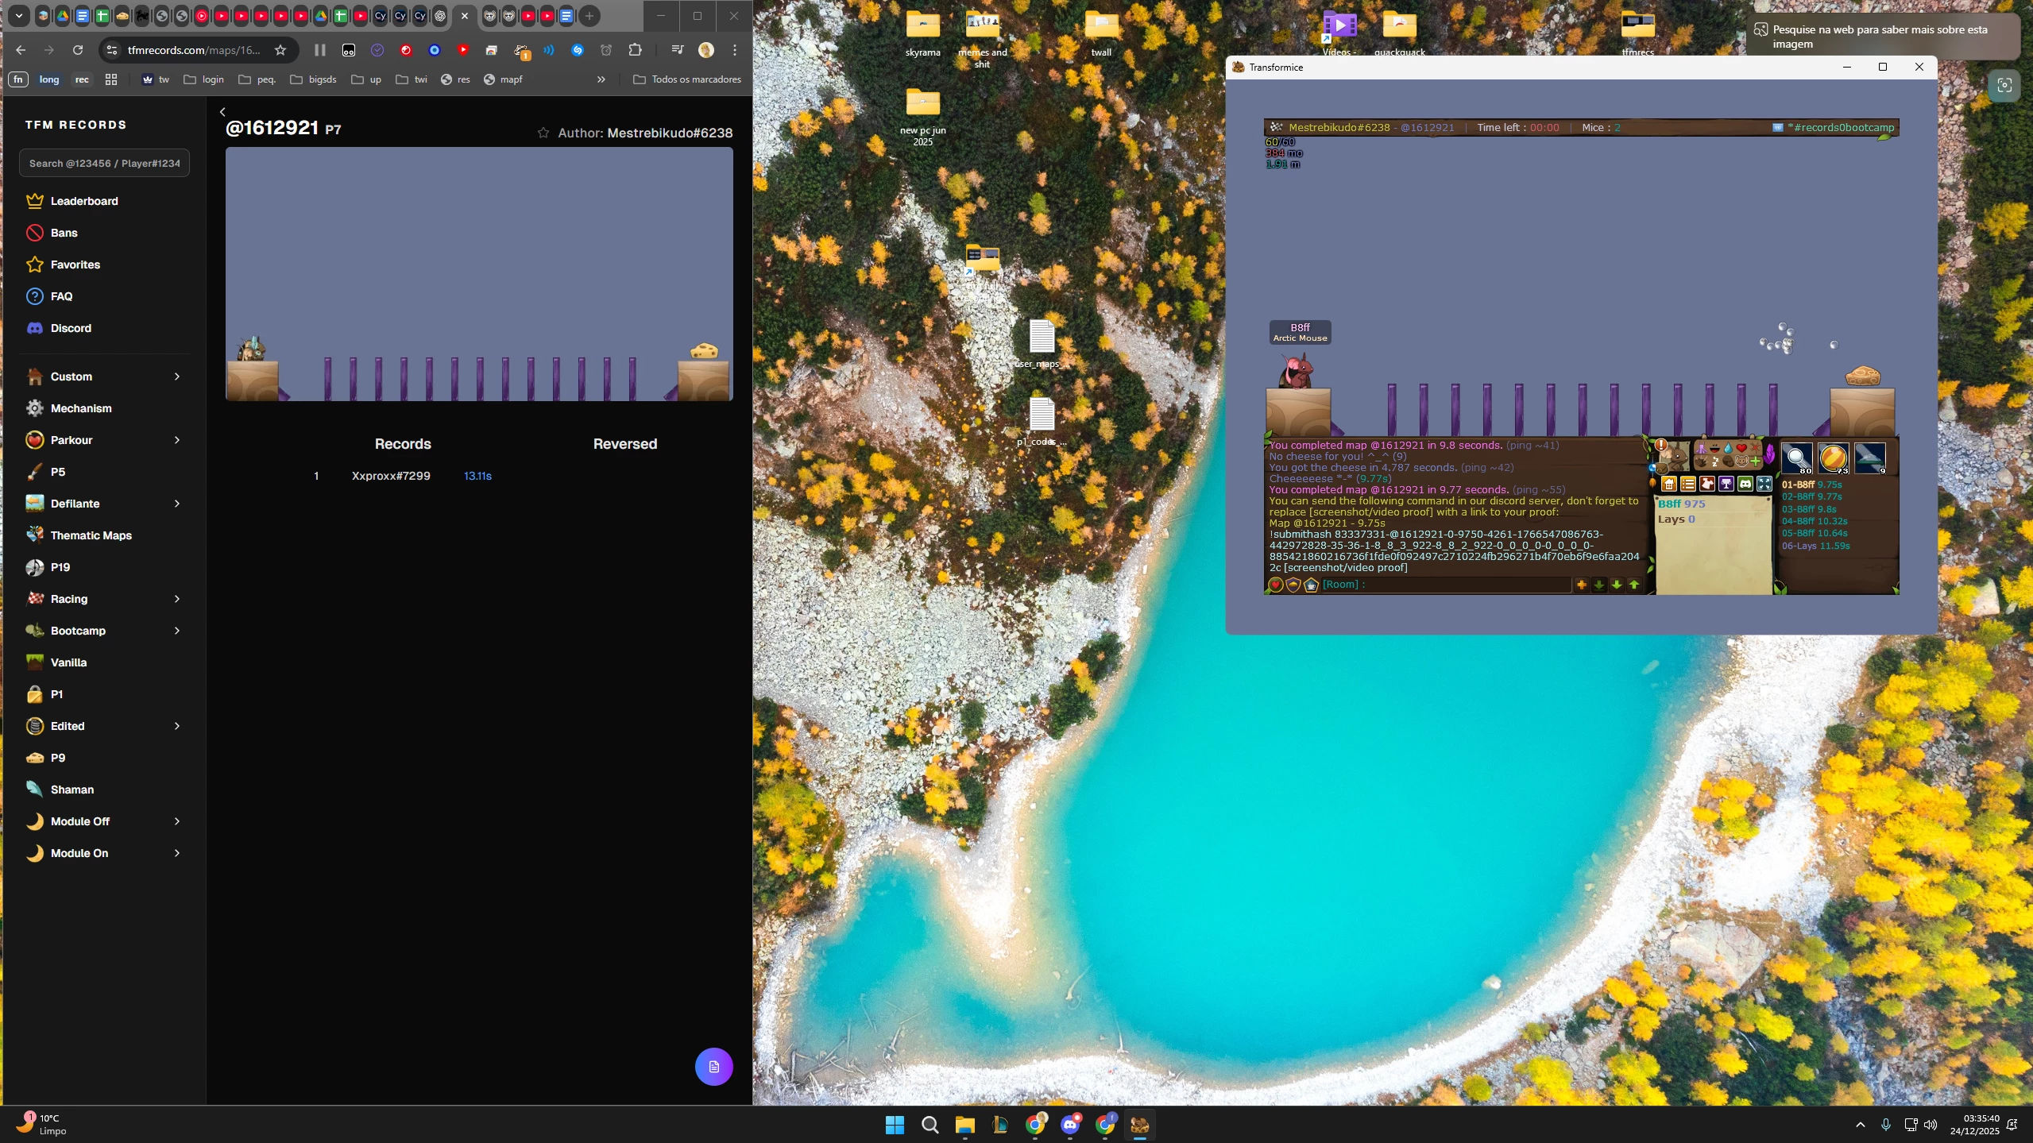Open author Mestrebikudo#6238 profile
Image resolution: width=2033 pixels, height=1143 pixels.
coord(670,133)
